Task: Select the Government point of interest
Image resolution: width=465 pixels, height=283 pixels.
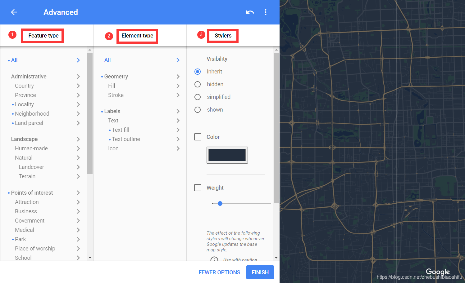Action: click(x=30, y=221)
